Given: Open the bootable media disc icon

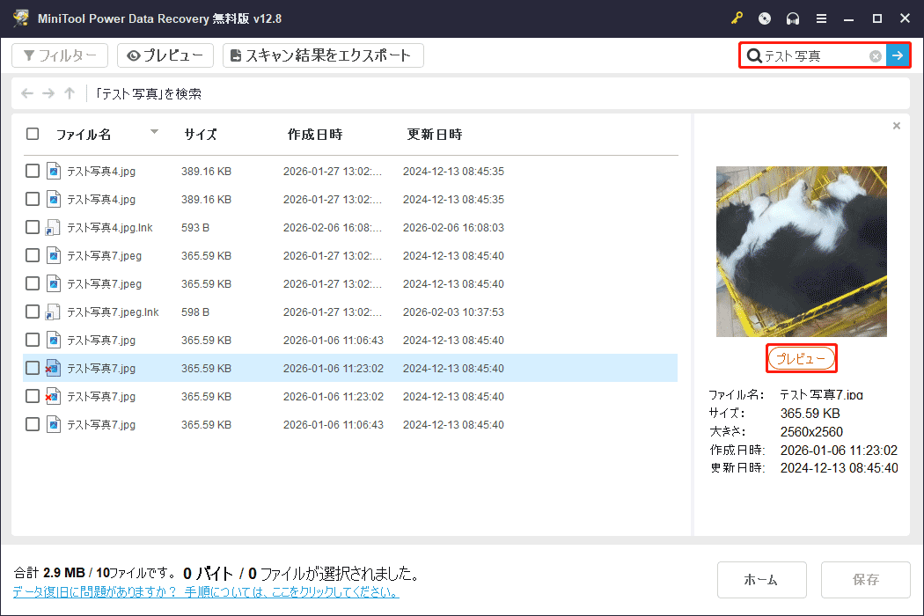Looking at the screenshot, I should (765, 18).
